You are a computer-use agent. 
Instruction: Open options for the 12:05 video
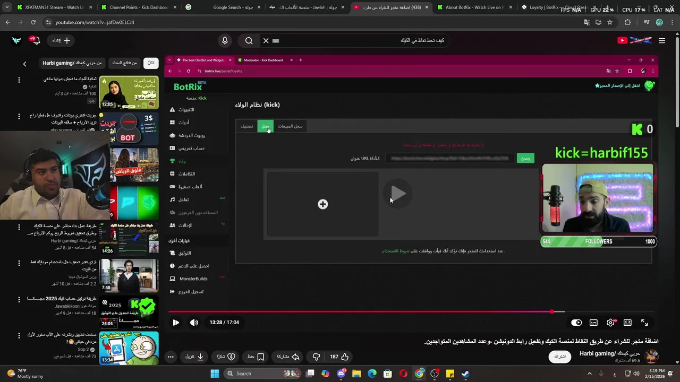[x=19, y=80]
